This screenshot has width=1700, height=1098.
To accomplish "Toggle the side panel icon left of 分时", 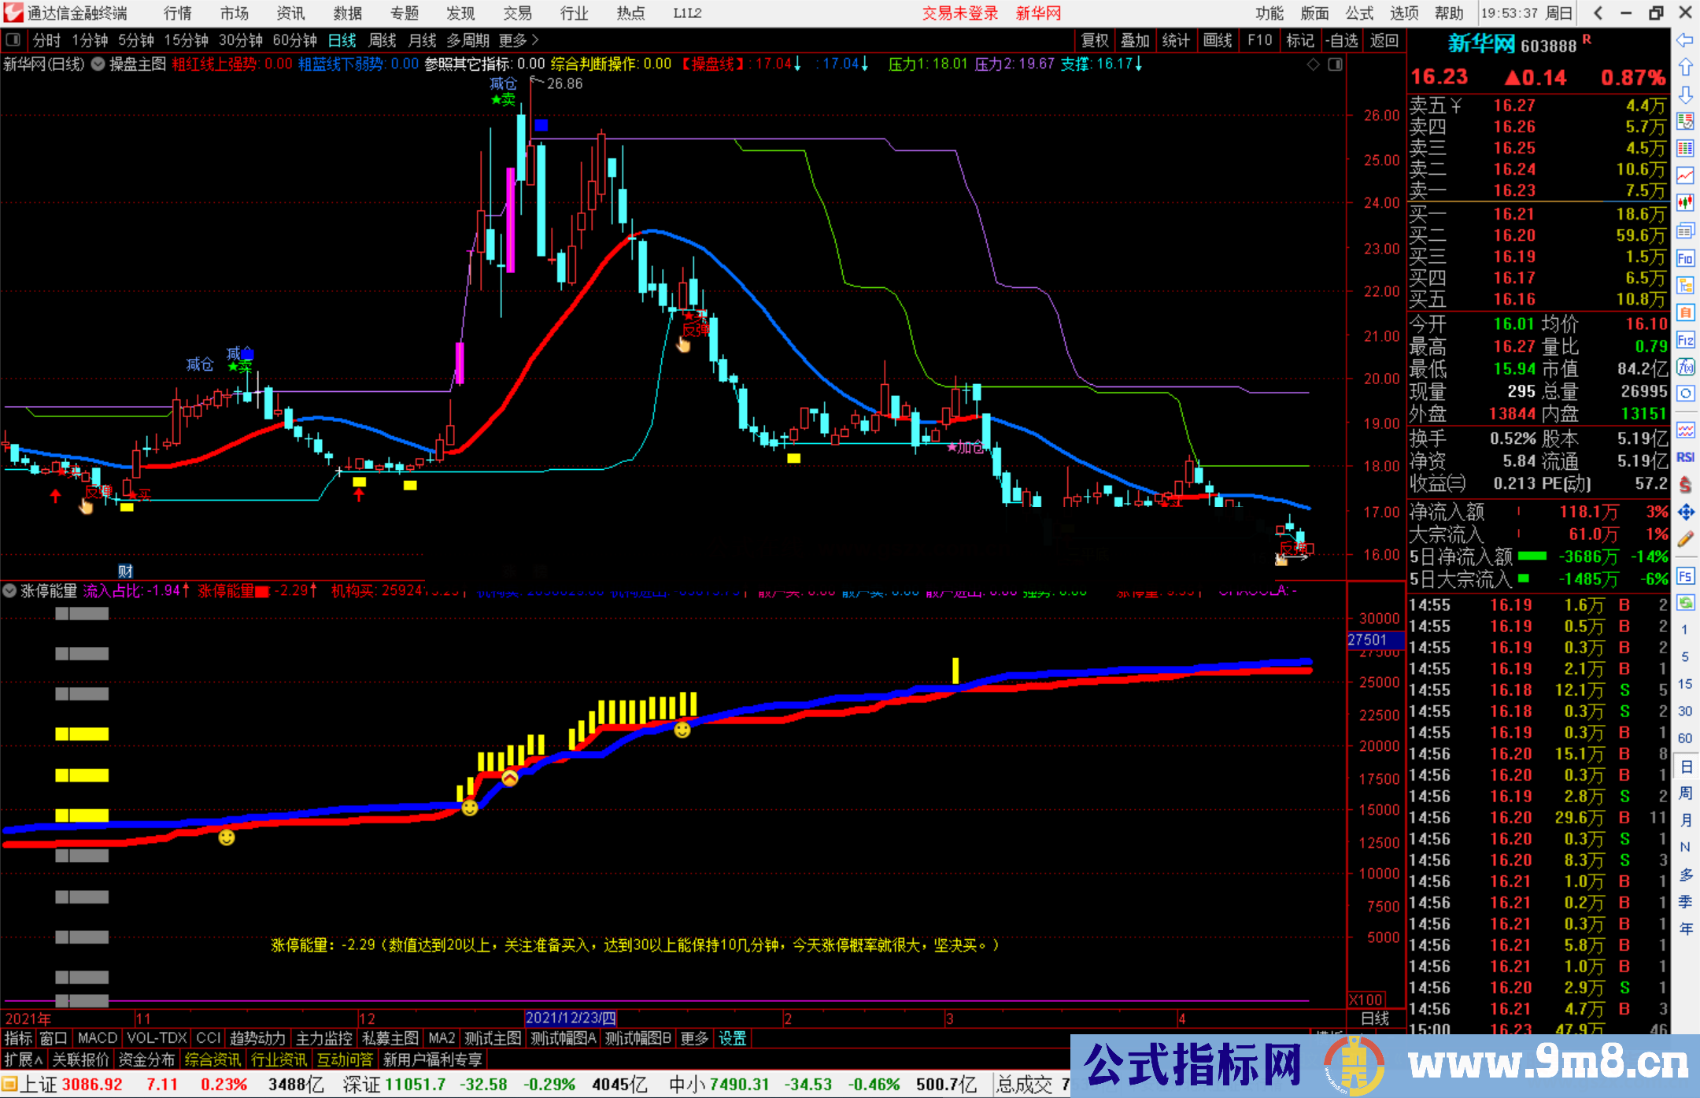I will click(x=13, y=39).
